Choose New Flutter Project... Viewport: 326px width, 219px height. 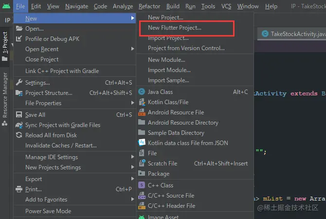195,28
